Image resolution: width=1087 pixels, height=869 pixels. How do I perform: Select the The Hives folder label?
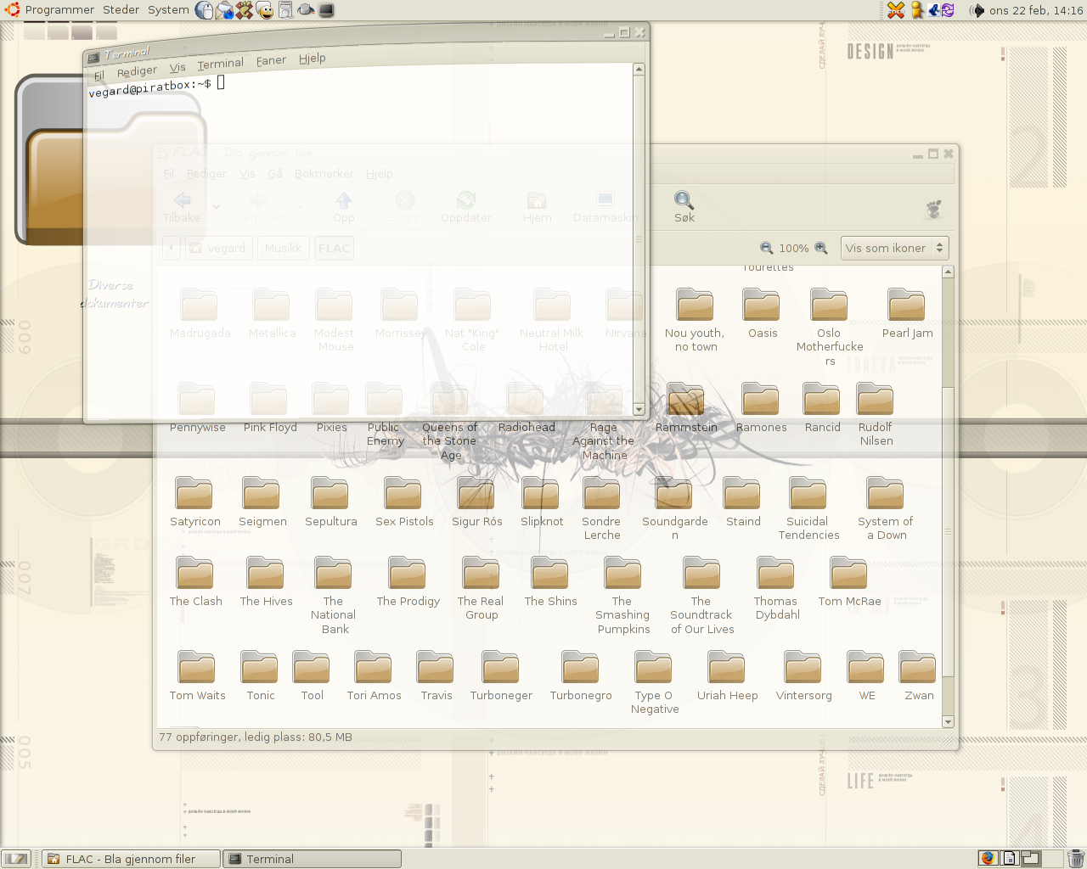(x=266, y=602)
